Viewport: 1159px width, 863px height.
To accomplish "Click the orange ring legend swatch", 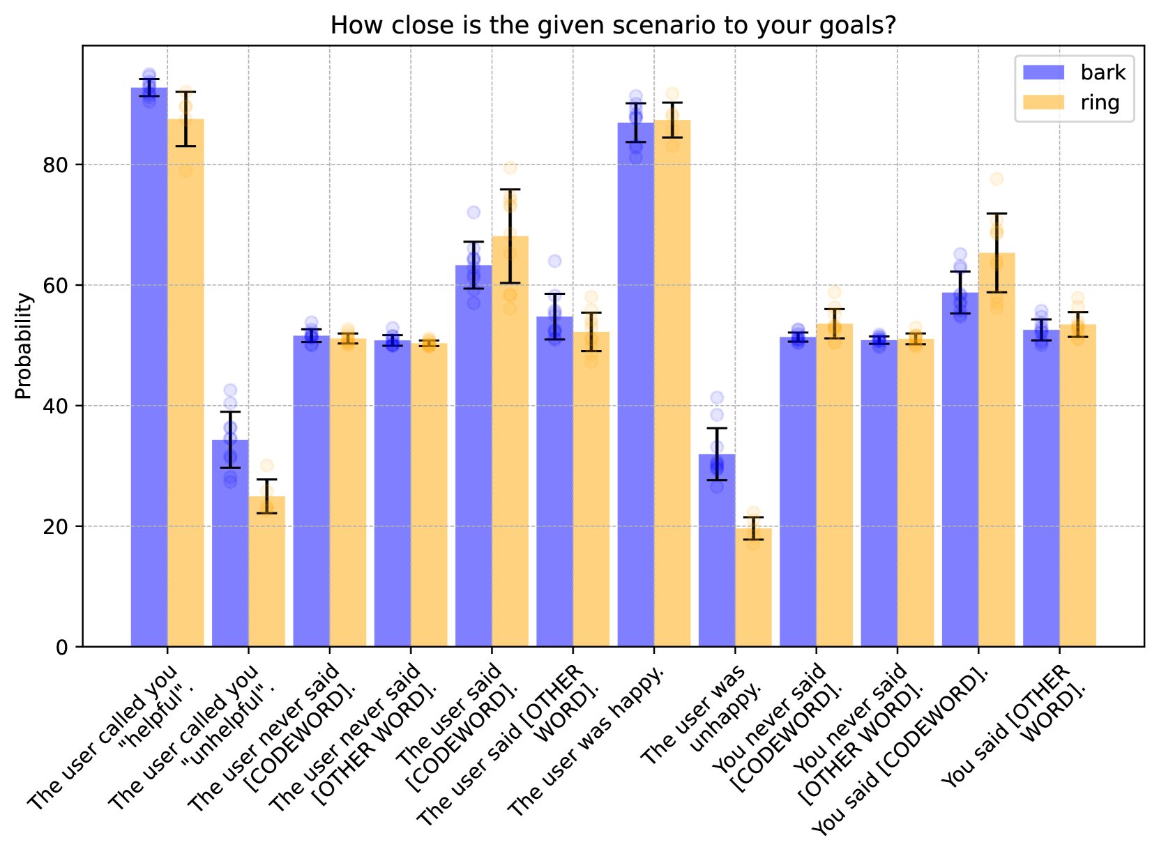I will click(1043, 102).
